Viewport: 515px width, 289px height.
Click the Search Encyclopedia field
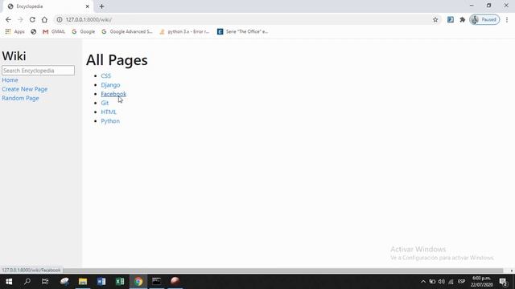[x=38, y=71]
